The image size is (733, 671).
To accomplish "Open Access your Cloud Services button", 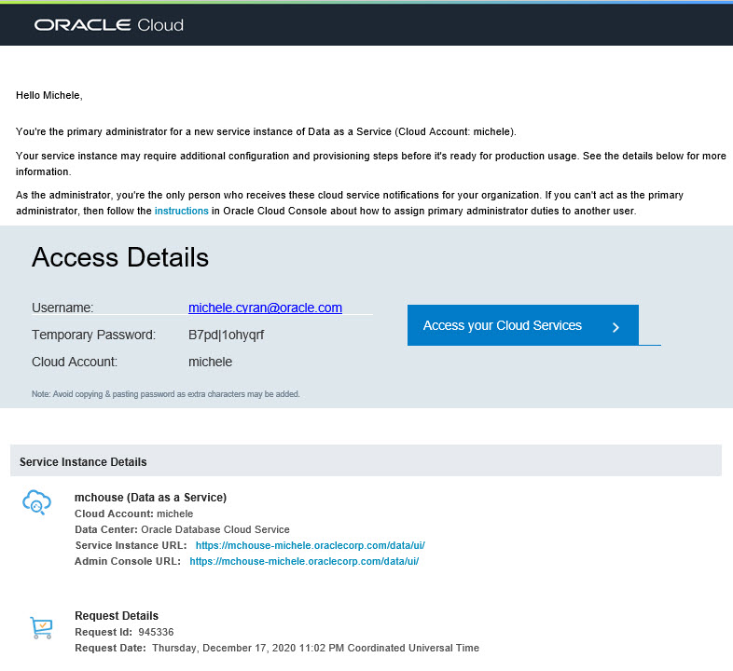I will (522, 325).
